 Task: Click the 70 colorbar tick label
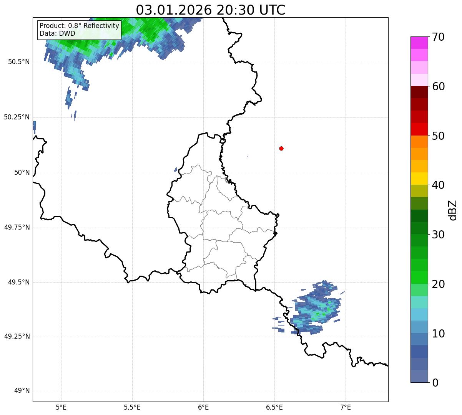438,37
